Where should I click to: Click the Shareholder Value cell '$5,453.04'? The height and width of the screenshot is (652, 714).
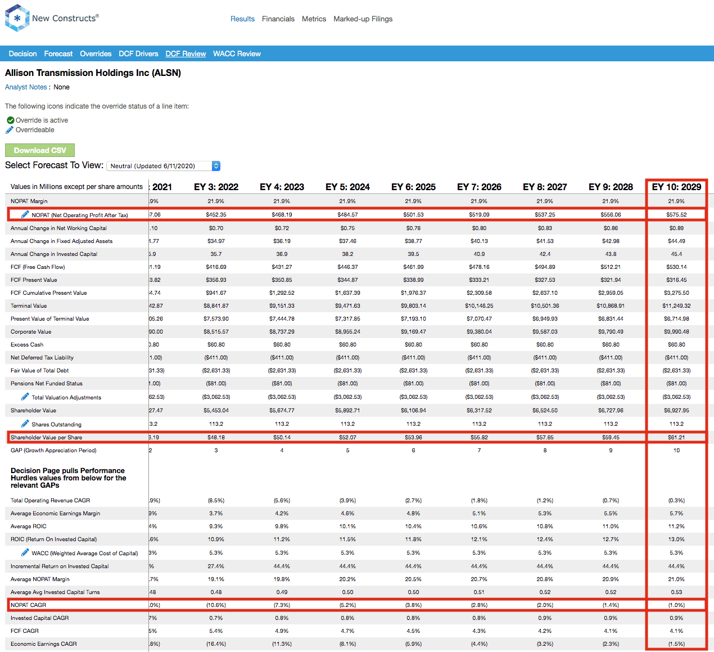coord(216,411)
